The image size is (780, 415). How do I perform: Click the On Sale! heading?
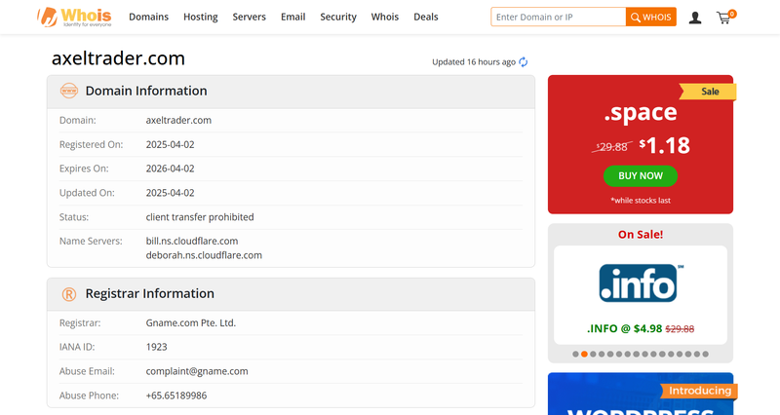pyautogui.click(x=641, y=235)
